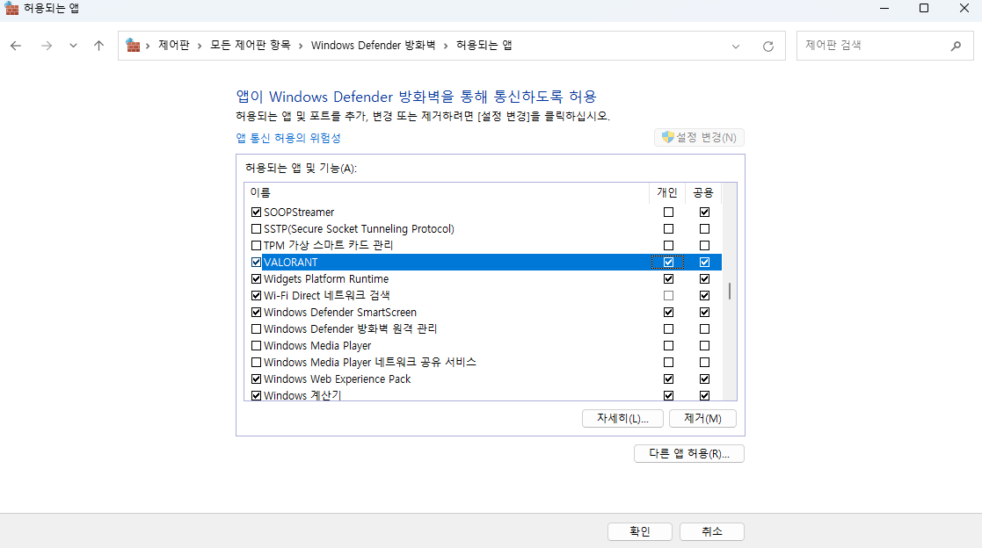Uncheck the SOOPStreamer name checkbox
The width and height of the screenshot is (982, 548).
tap(256, 212)
